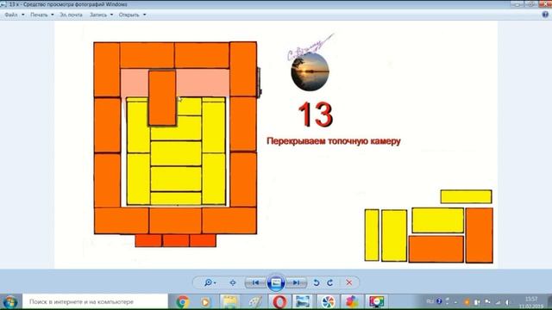The height and width of the screenshot is (310, 552).
Task: Click the blue help icon in the tray
Action: pos(439,301)
